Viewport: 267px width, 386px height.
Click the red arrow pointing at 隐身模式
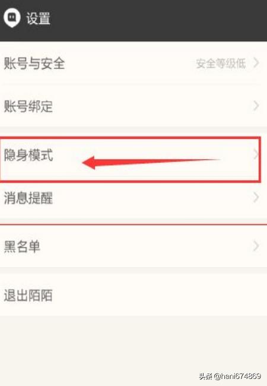(151, 163)
